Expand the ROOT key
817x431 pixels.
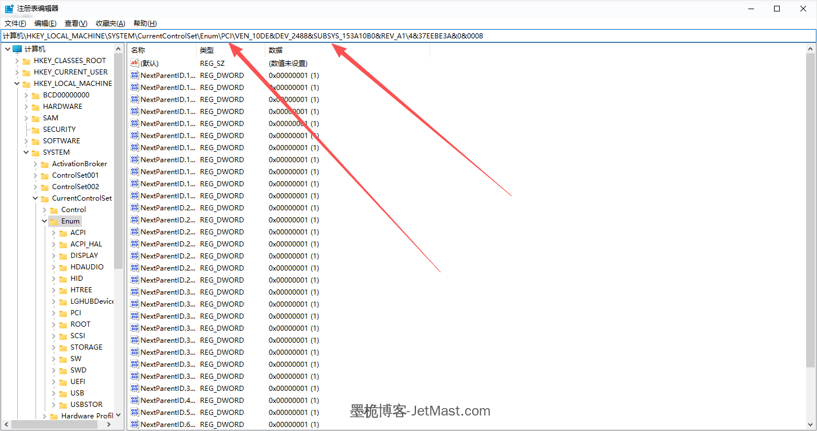click(x=53, y=324)
